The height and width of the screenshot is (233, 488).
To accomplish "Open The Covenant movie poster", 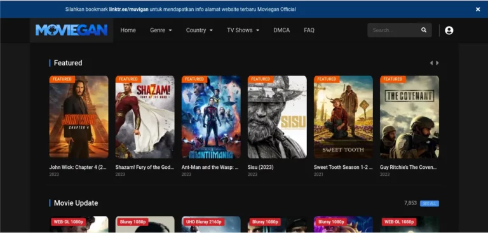I will click(x=410, y=117).
